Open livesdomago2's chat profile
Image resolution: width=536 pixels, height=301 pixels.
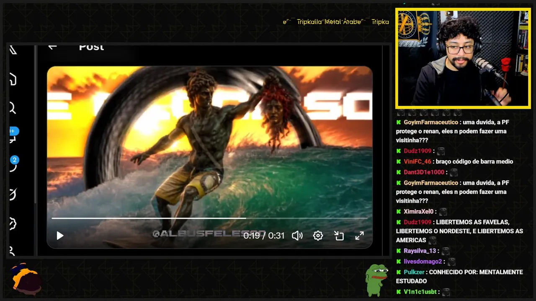[423, 261]
